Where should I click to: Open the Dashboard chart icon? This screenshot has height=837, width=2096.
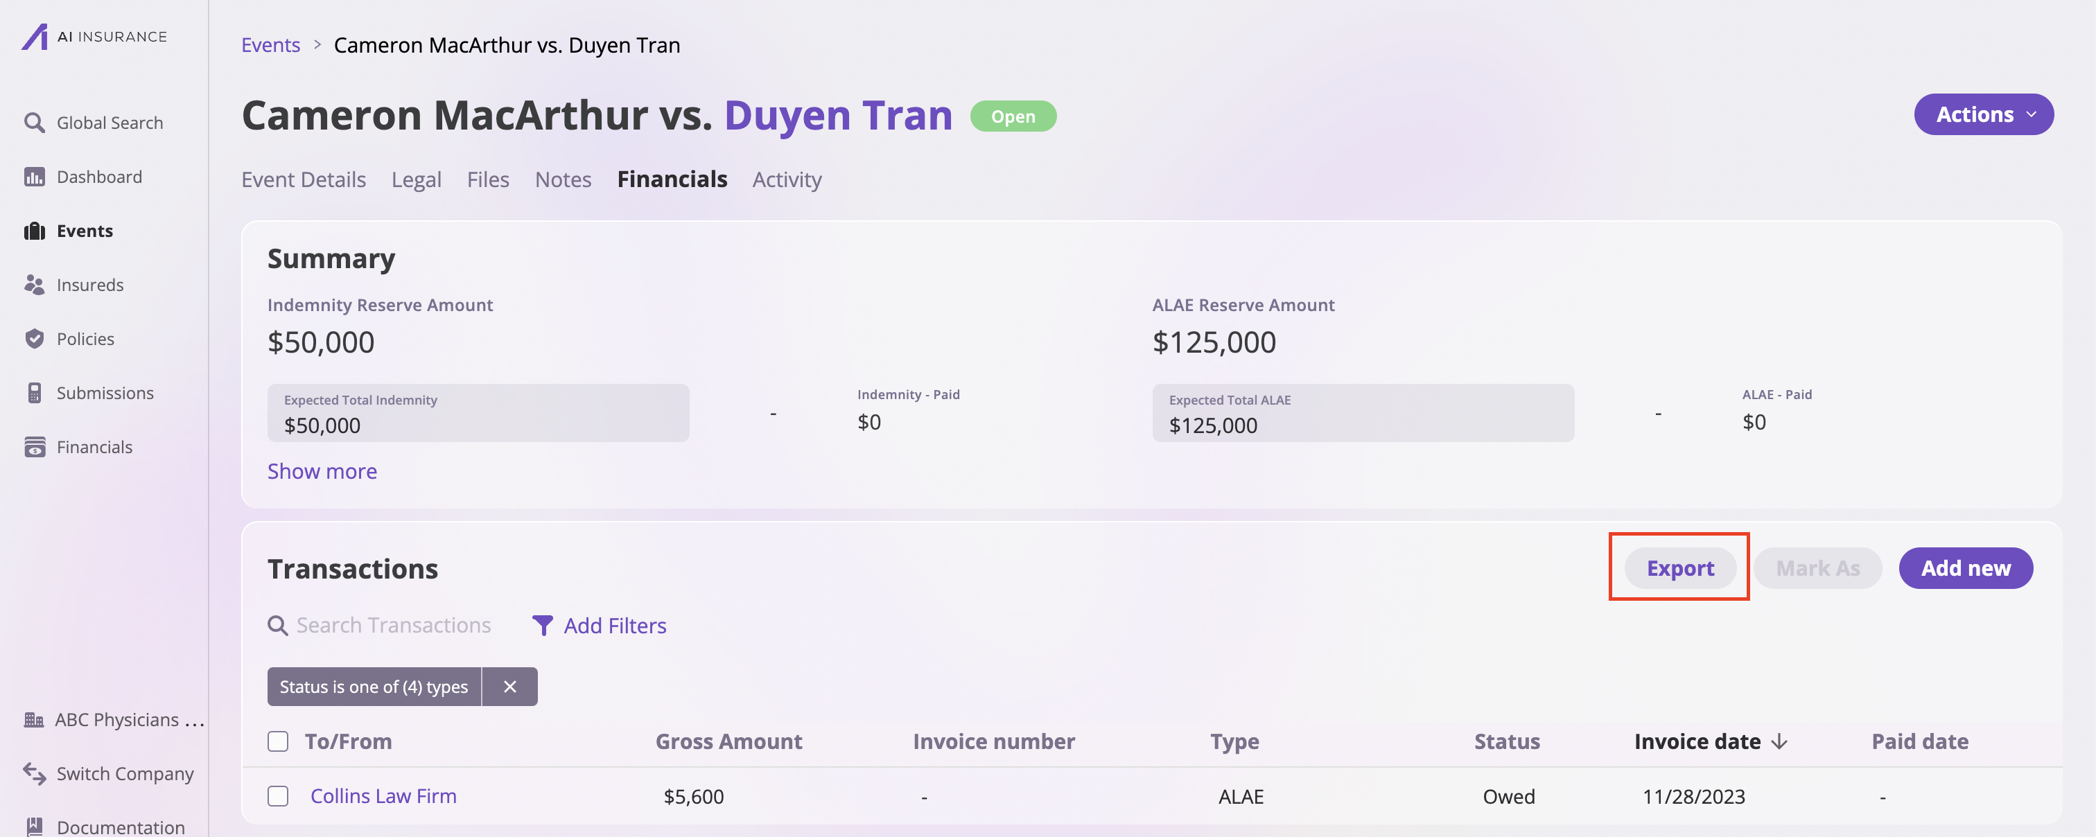point(34,177)
